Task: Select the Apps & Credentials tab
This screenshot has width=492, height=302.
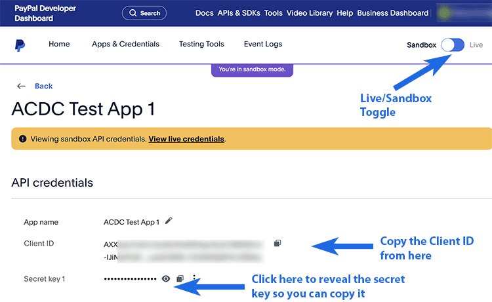Action: [125, 44]
